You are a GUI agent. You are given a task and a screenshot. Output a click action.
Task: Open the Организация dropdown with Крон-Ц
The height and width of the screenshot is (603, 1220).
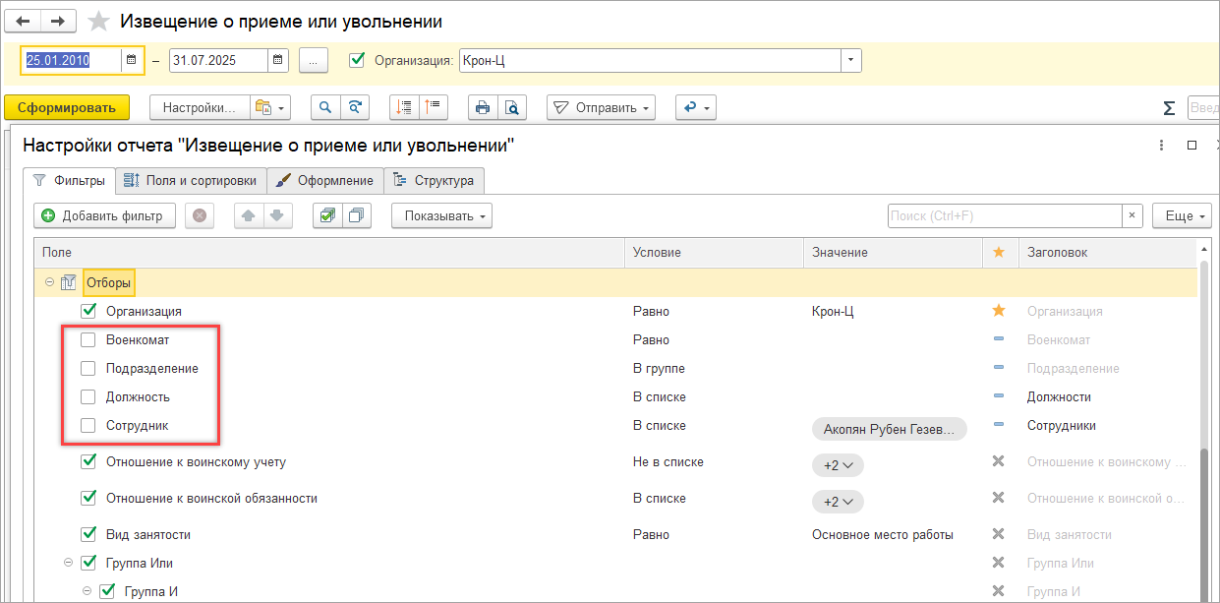[x=850, y=60]
